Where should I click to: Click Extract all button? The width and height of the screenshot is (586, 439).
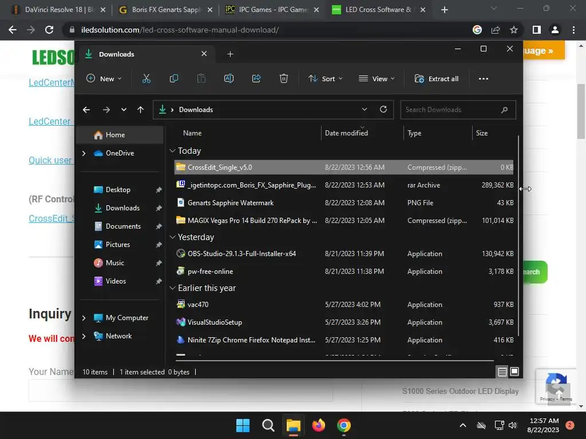(437, 79)
